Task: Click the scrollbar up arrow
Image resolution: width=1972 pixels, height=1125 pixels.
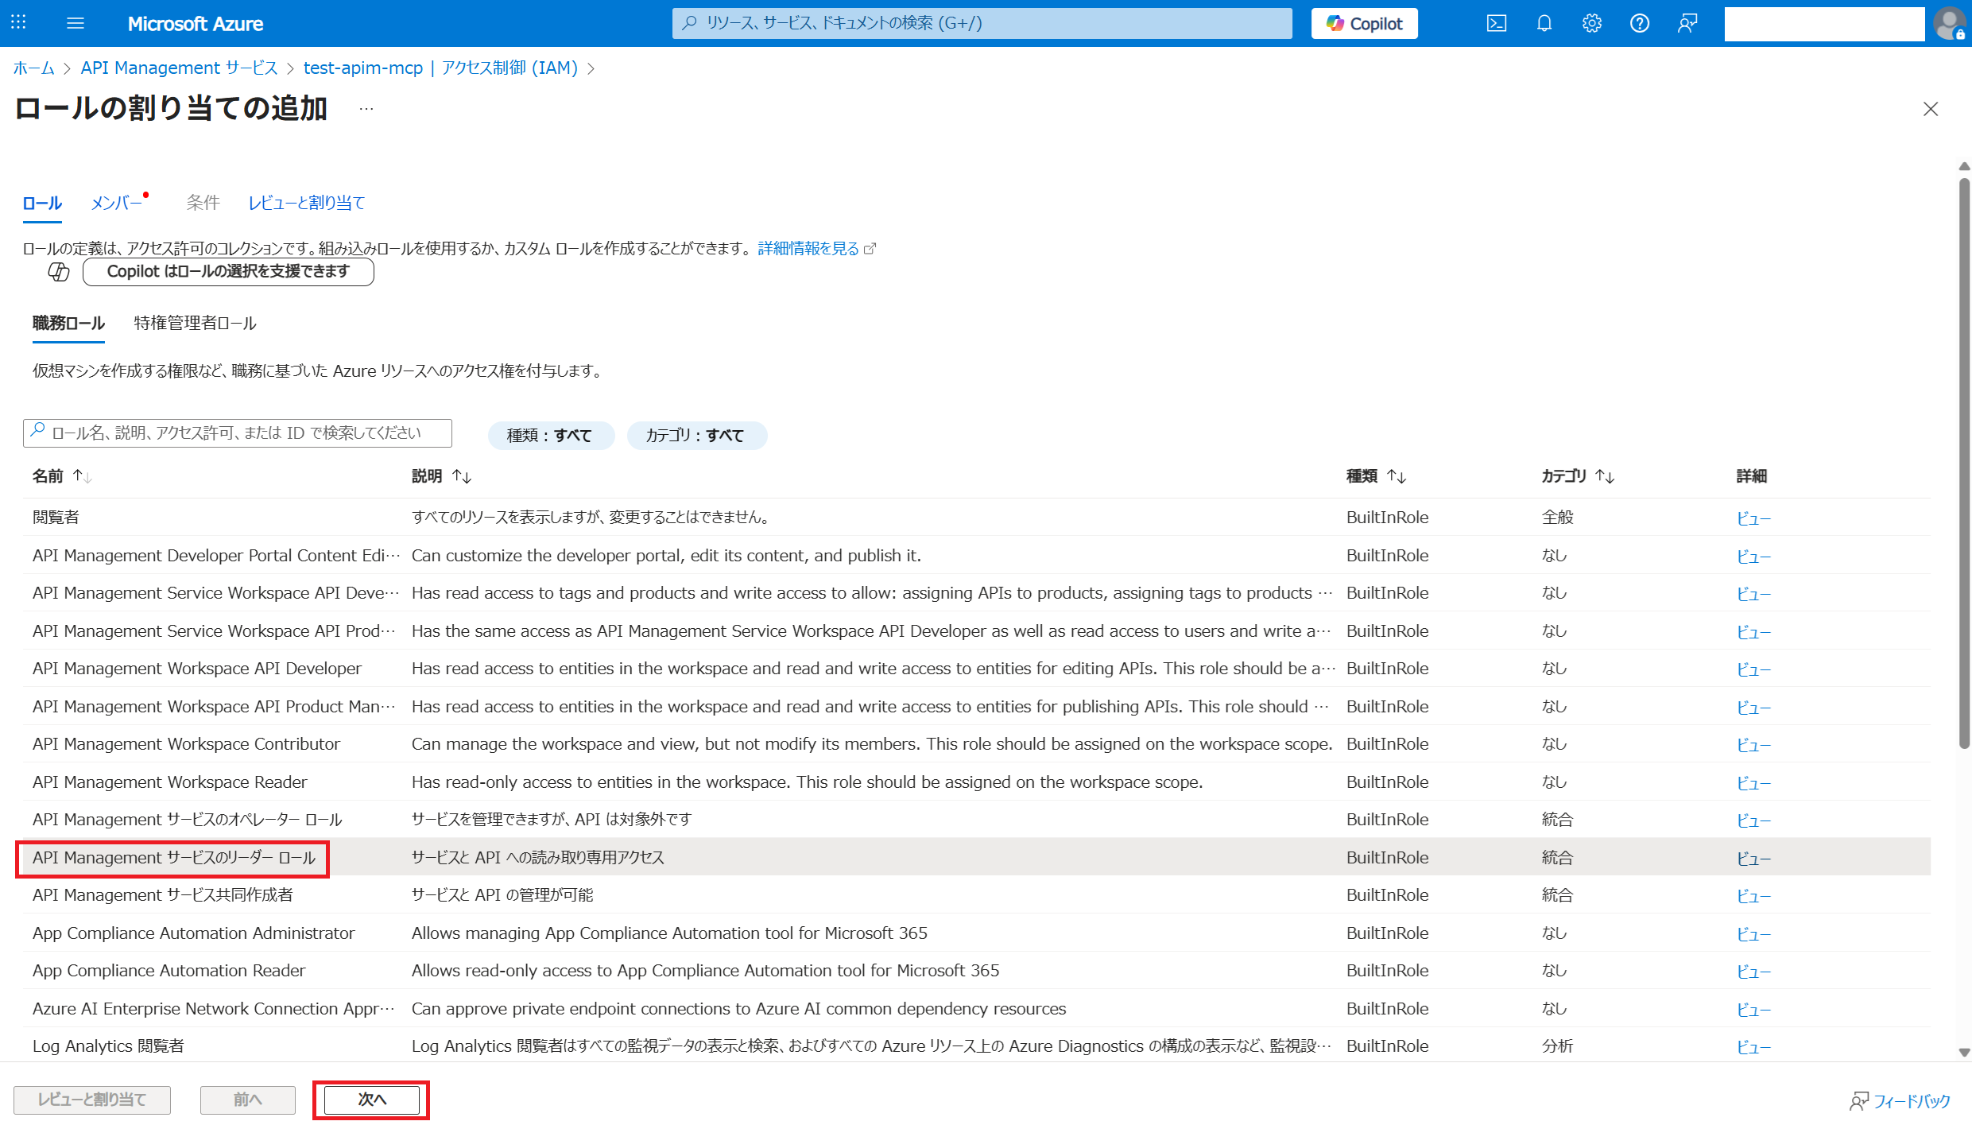Action: [1964, 166]
